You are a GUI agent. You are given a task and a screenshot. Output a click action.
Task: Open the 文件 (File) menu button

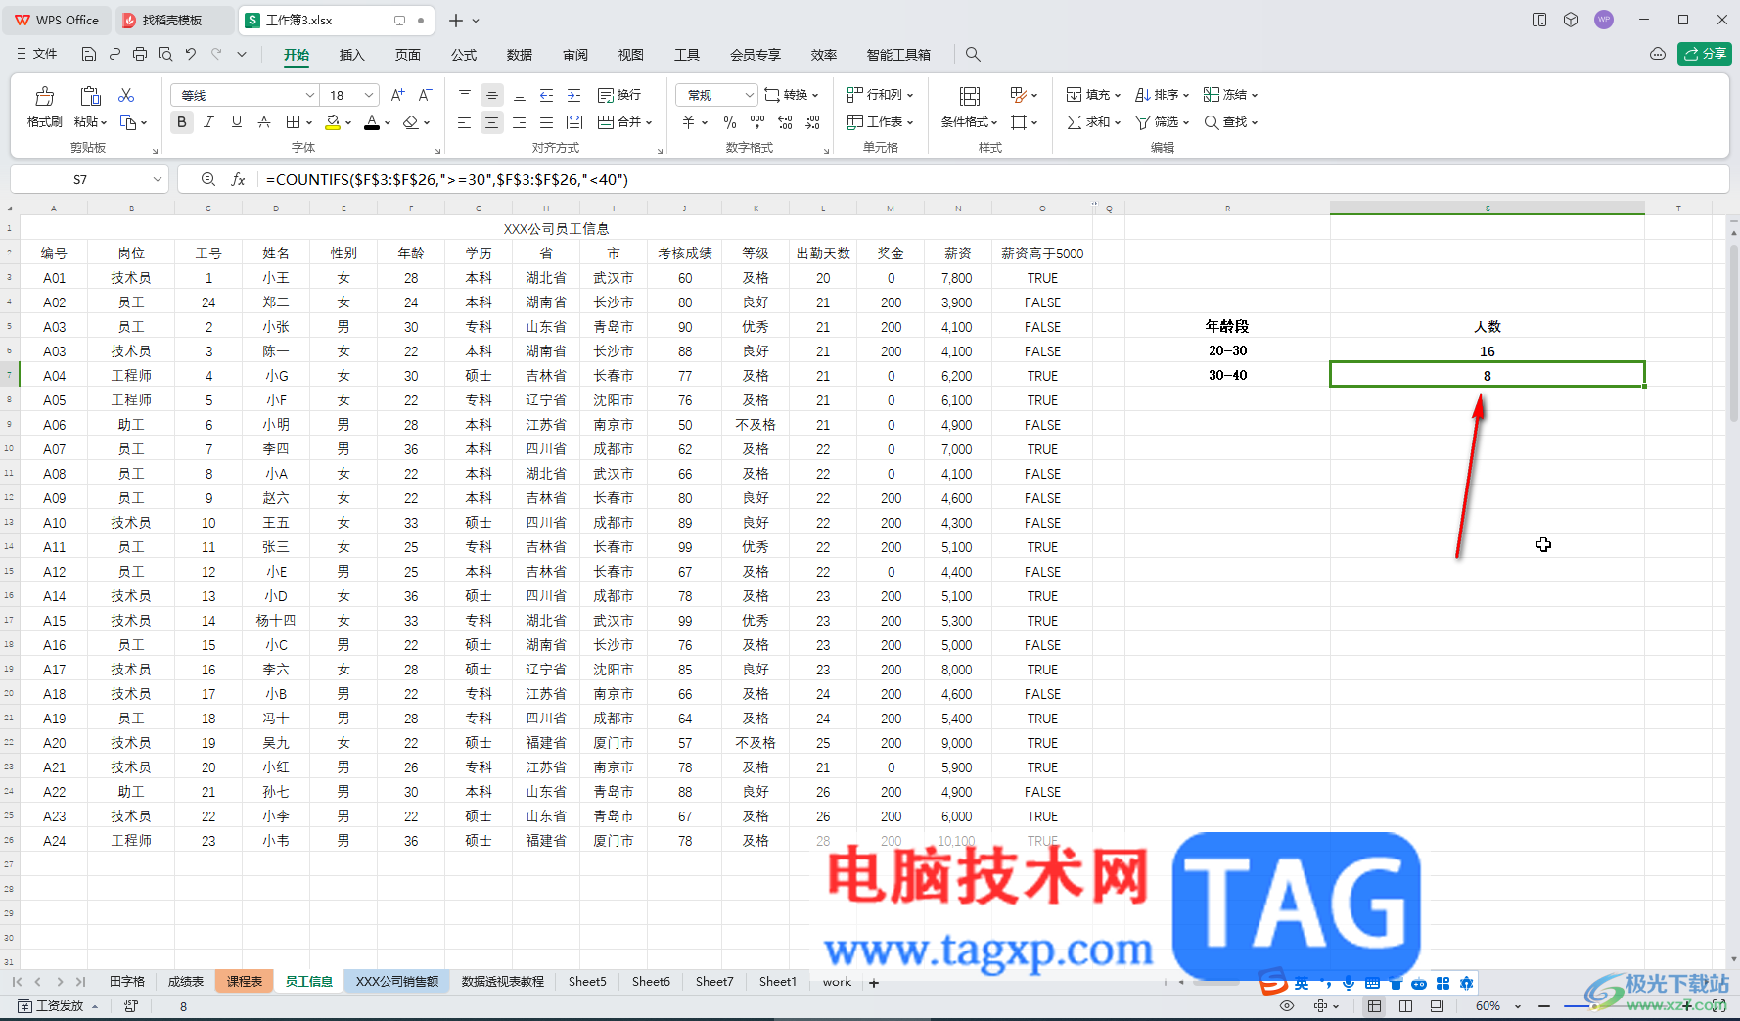pyautogui.click(x=37, y=54)
